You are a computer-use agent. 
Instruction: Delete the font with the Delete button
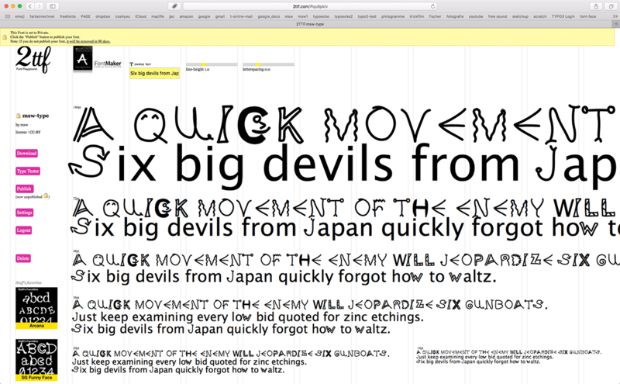point(23,258)
